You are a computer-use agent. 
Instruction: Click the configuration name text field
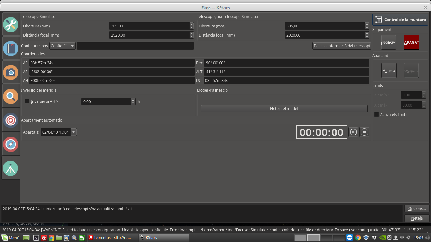click(135, 46)
